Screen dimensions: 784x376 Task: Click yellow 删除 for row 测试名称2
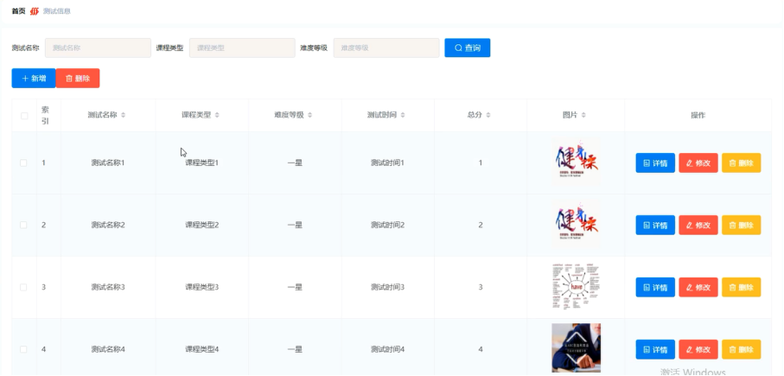coord(741,225)
